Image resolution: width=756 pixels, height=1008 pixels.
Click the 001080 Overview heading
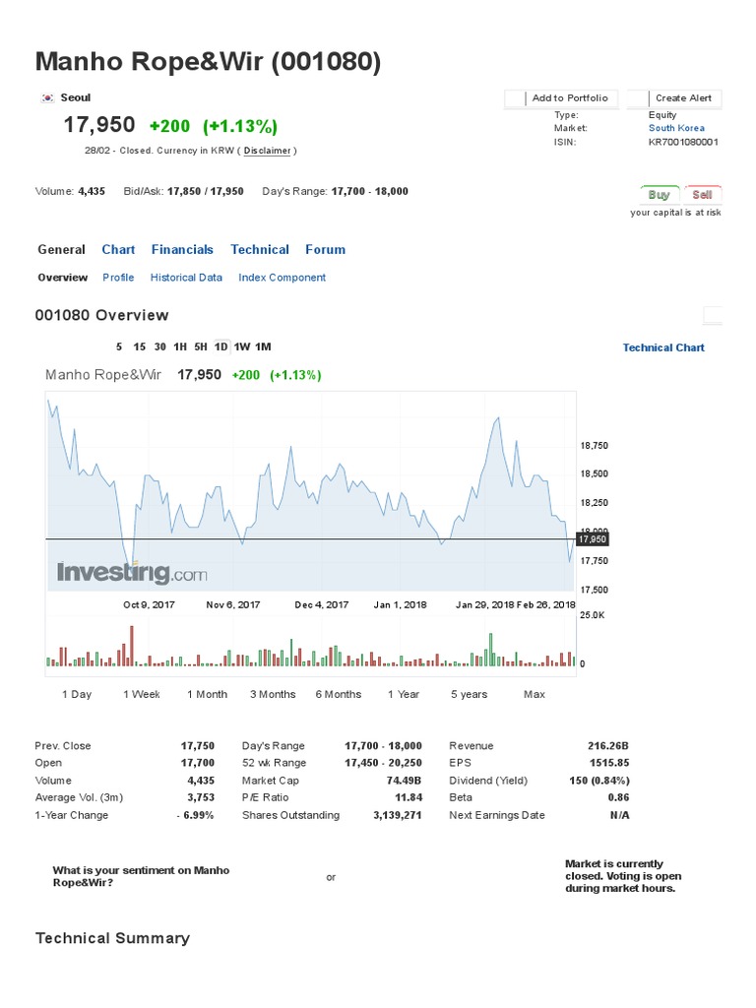(101, 315)
